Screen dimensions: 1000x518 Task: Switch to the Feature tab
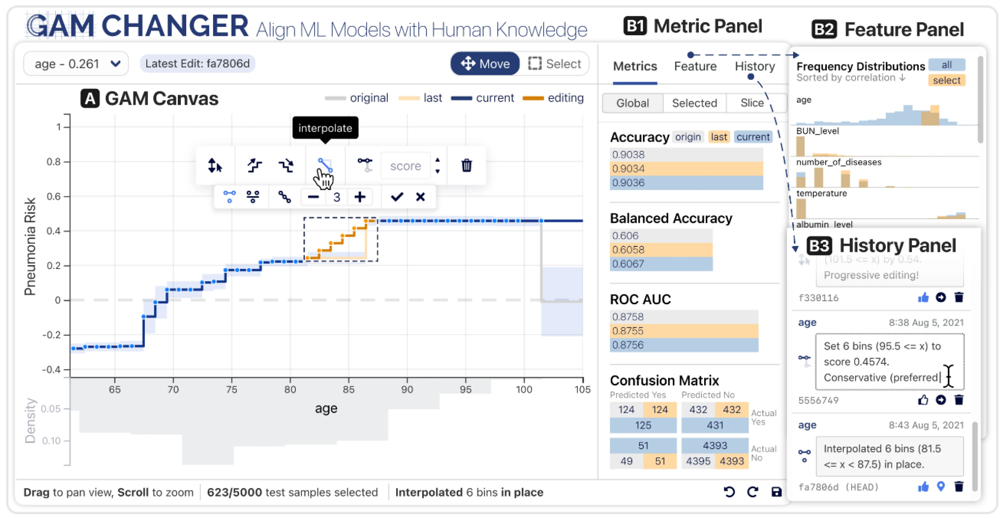695,66
